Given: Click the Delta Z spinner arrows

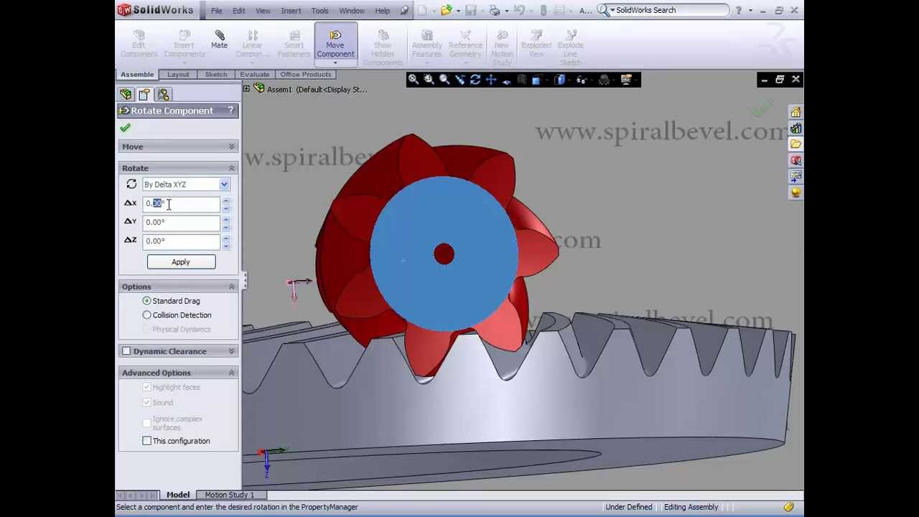Looking at the screenshot, I should [x=226, y=242].
